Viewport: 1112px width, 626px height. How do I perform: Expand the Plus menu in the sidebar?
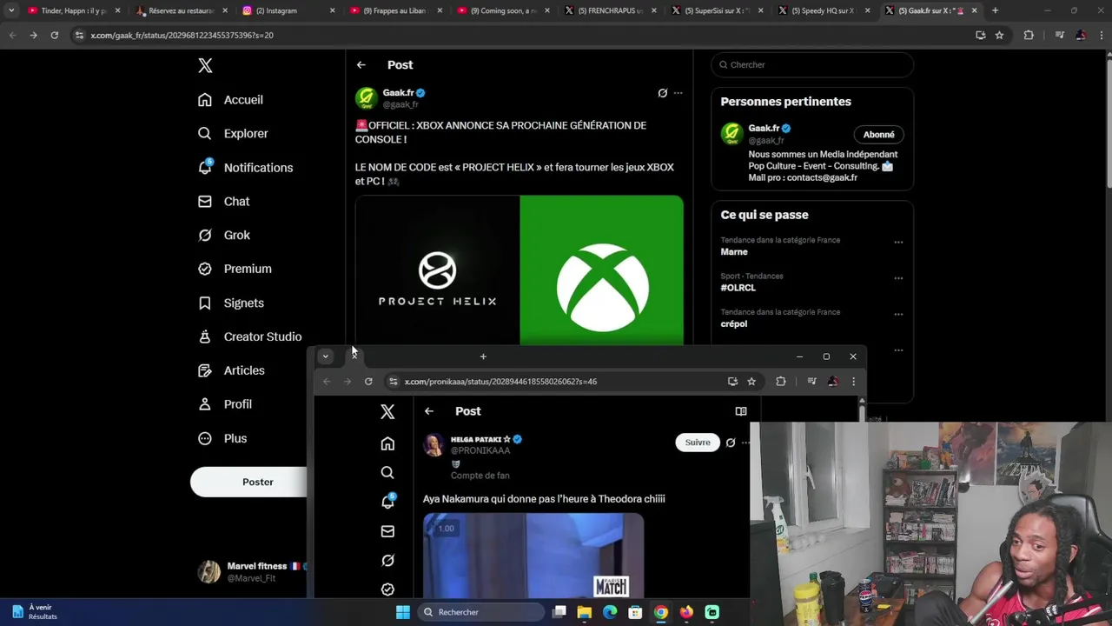coord(223,438)
